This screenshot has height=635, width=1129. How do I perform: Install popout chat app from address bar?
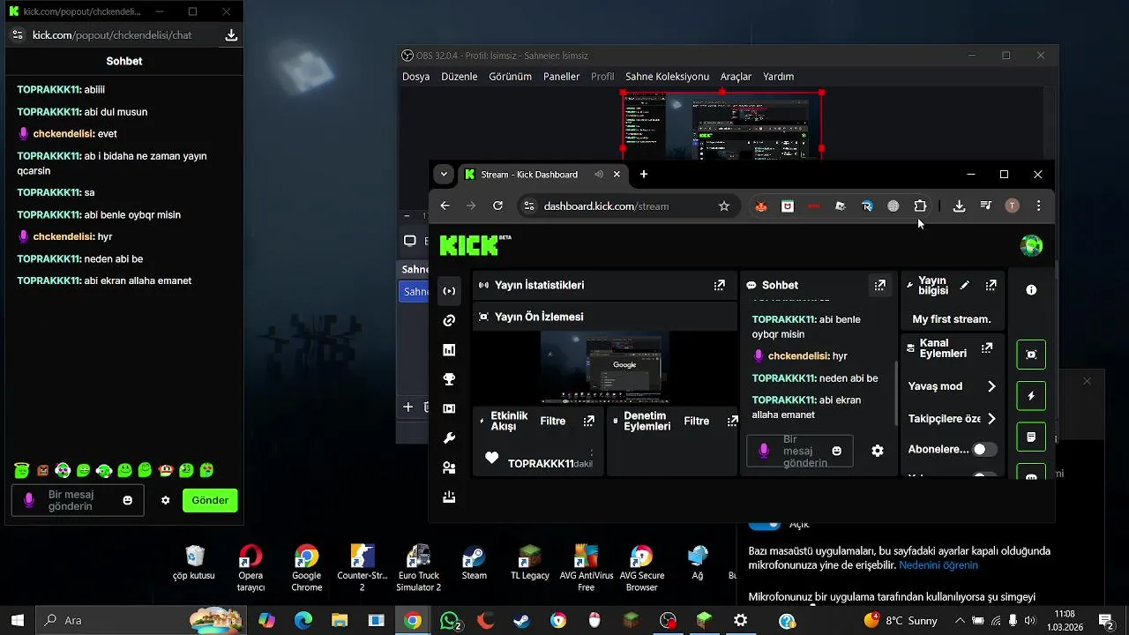tap(231, 35)
